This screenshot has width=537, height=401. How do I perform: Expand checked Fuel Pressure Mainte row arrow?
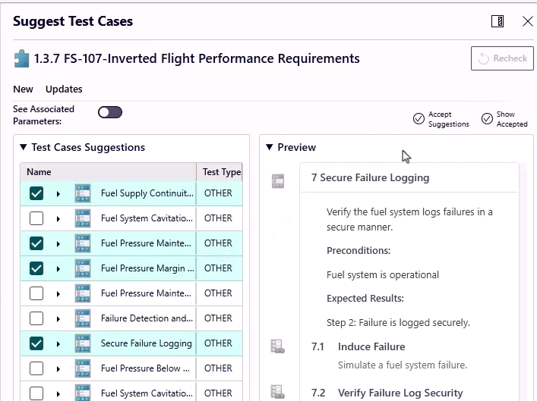pos(58,244)
